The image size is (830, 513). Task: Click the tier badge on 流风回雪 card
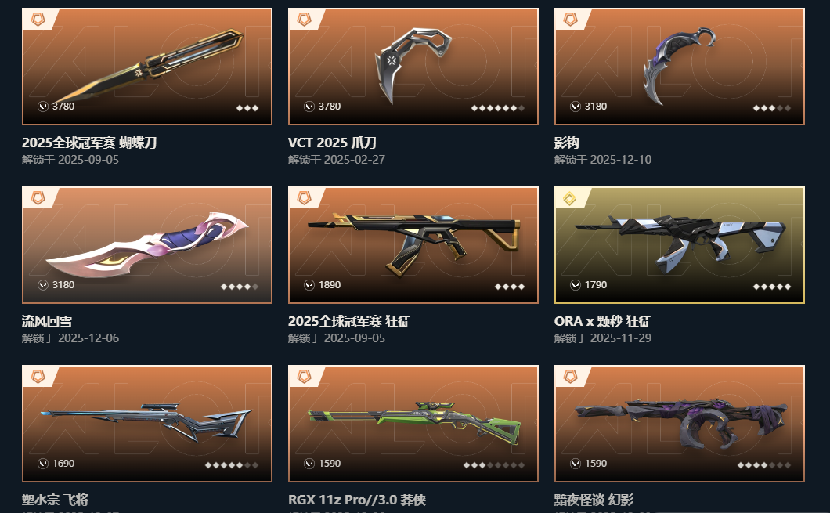click(x=38, y=198)
